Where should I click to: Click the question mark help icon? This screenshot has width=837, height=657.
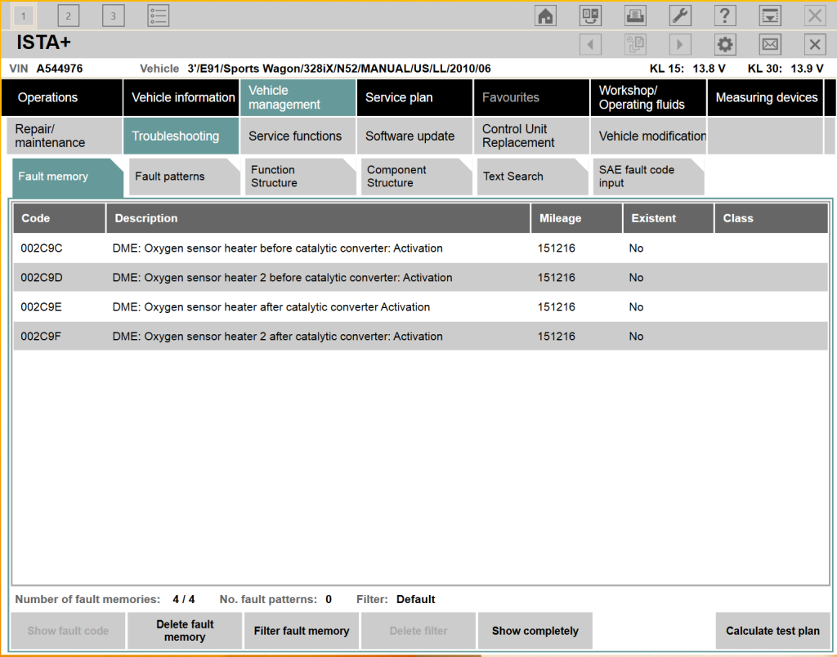[x=725, y=16]
